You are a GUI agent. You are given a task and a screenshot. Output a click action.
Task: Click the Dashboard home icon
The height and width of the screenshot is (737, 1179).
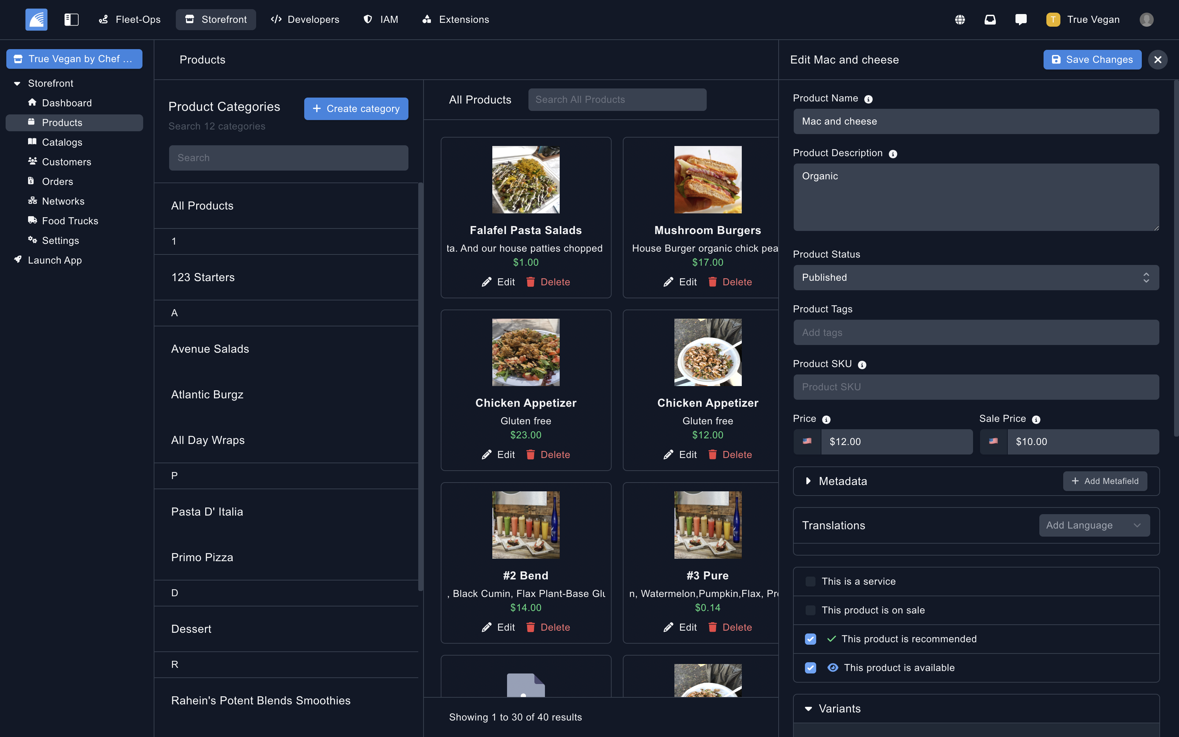(32, 102)
